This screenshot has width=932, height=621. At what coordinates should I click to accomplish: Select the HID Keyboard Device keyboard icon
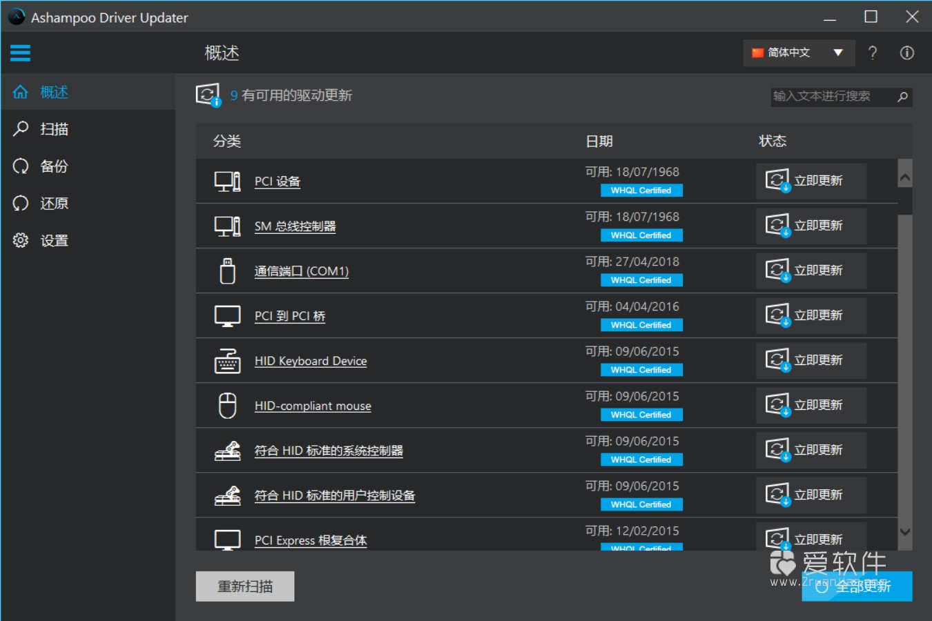coord(227,360)
